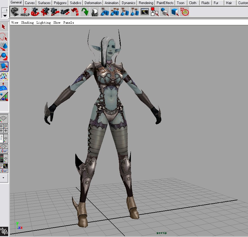Image resolution: width=248 pixels, height=237 pixels.
Task: Switch to the four view layout
Action: tap(4, 128)
